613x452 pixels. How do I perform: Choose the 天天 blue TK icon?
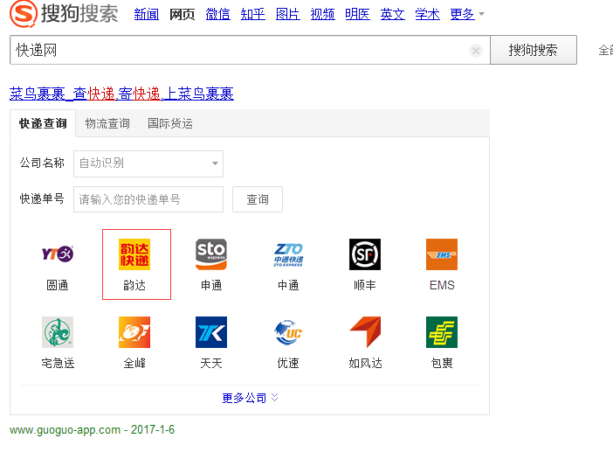pyautogui.click(x=211, y=332)
